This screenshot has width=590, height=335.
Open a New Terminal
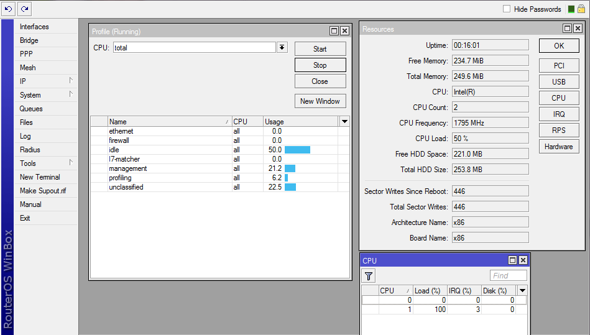40,177
